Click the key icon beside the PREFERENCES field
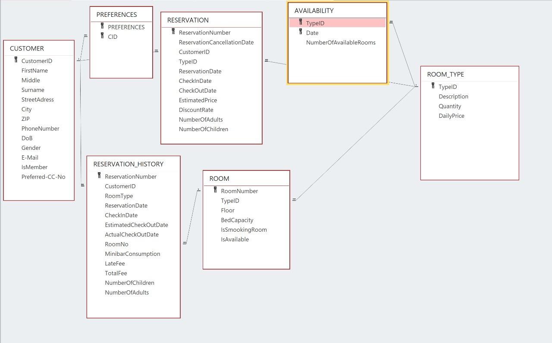This screenshot has height=343, width=552. pos(103,27)
